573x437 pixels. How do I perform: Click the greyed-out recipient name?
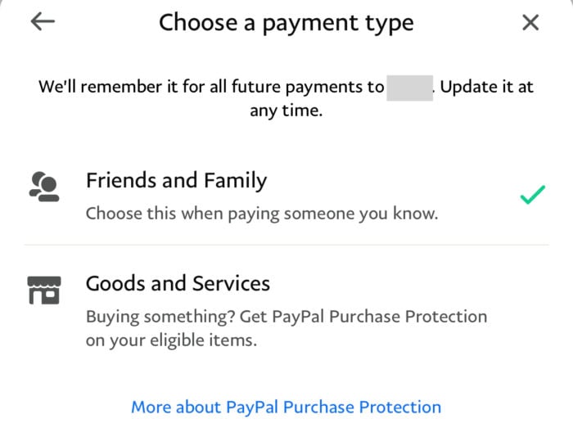[409, 88]
